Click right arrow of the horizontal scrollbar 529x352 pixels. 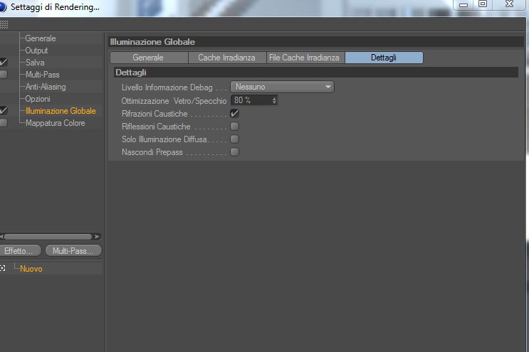pyautogui.click(x=97, y=237)
